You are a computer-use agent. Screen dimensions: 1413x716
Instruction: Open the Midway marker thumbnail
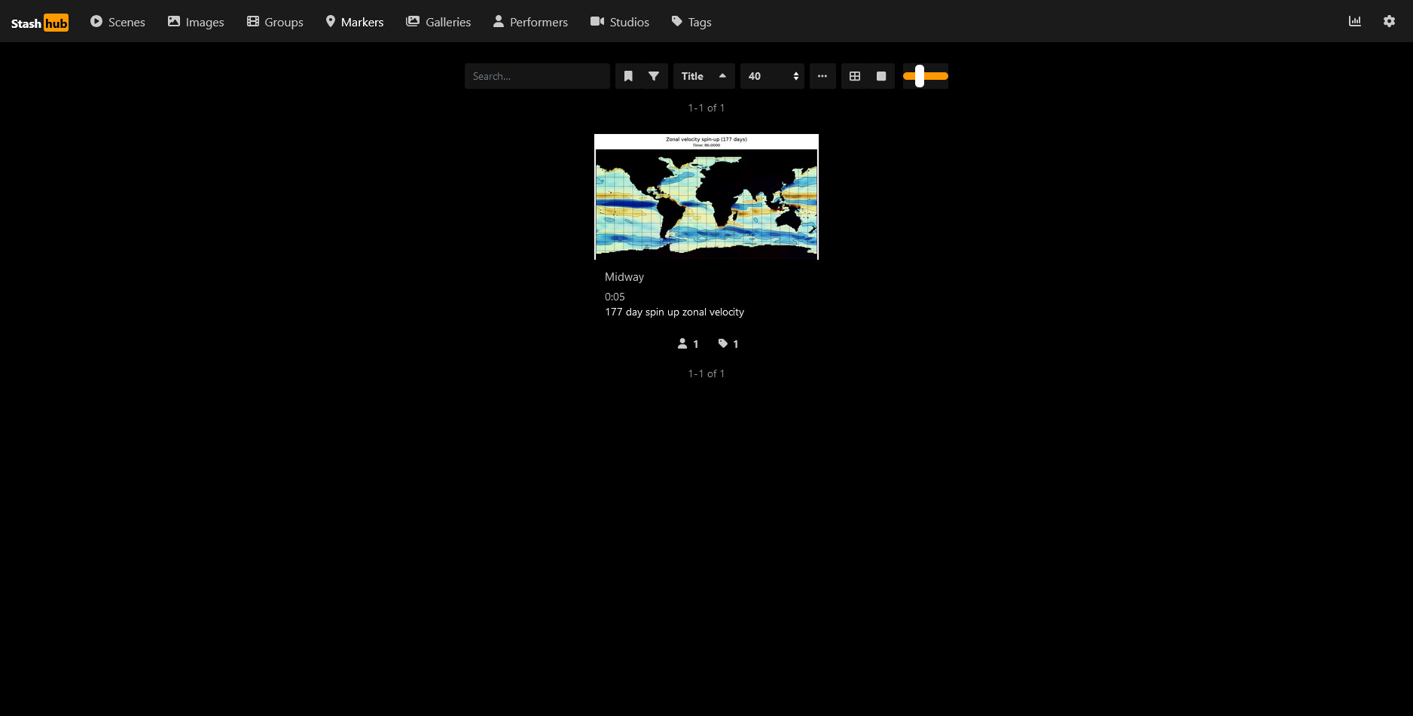coord(706,197)
